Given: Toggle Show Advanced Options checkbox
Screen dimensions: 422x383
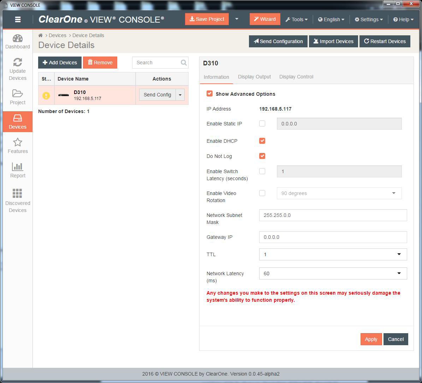Looking at the screenshot, I should 209,94.
